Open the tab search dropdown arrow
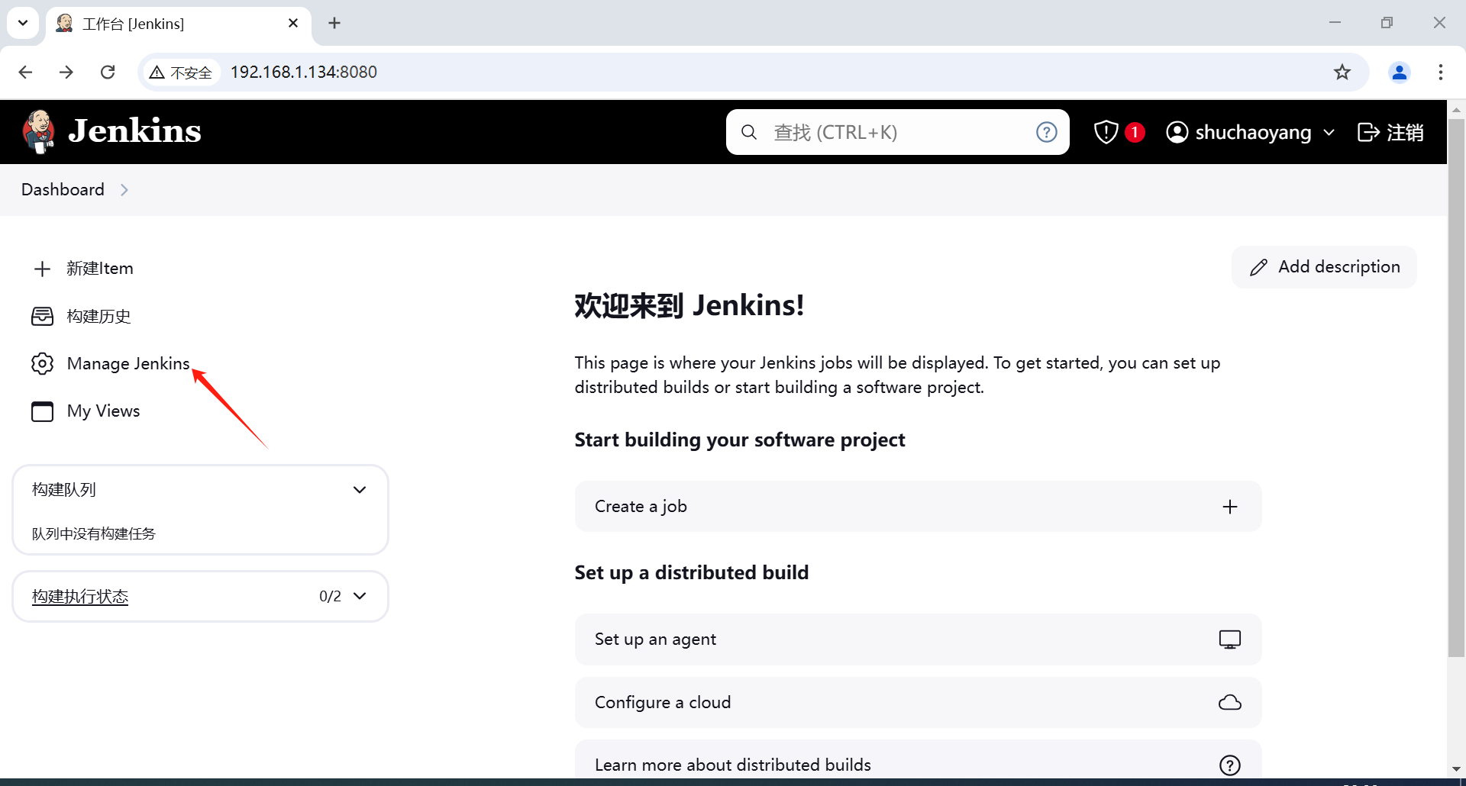The image size is (1466, 786). pos(23,23)
